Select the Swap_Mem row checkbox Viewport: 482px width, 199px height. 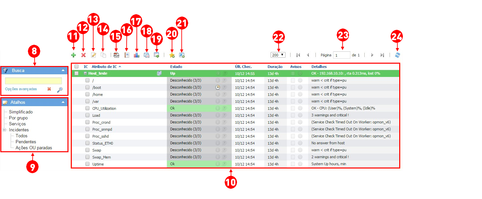click(87, 157)
